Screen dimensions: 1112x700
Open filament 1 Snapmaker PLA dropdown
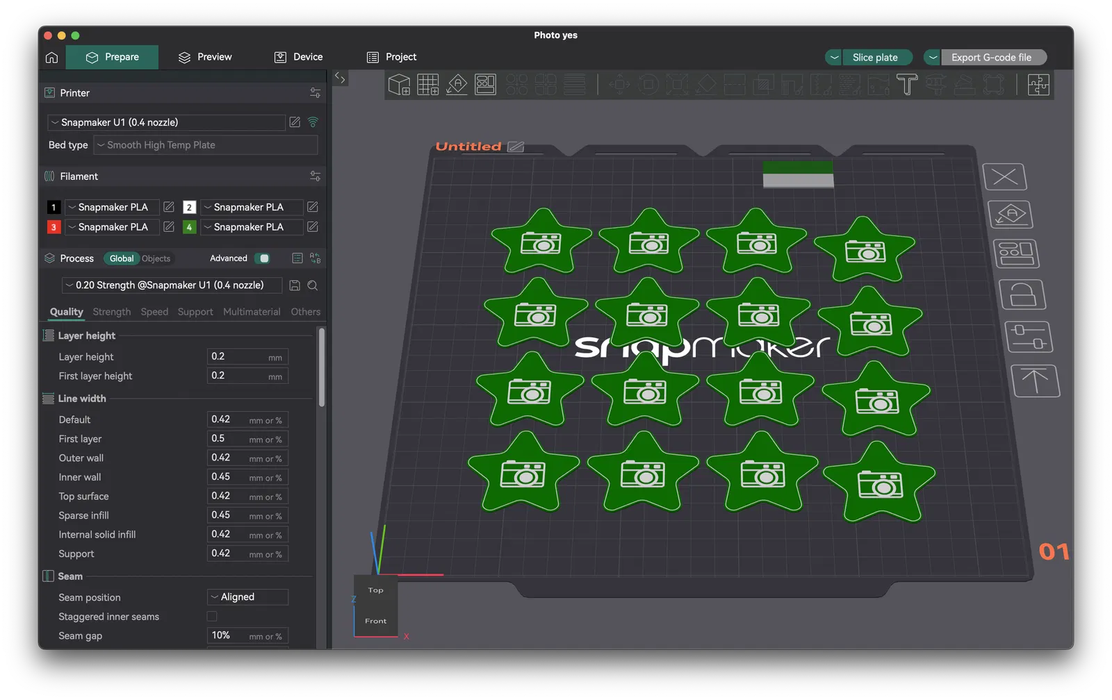(112, 207)
